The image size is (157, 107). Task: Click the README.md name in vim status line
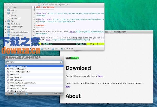click(48, 44)
